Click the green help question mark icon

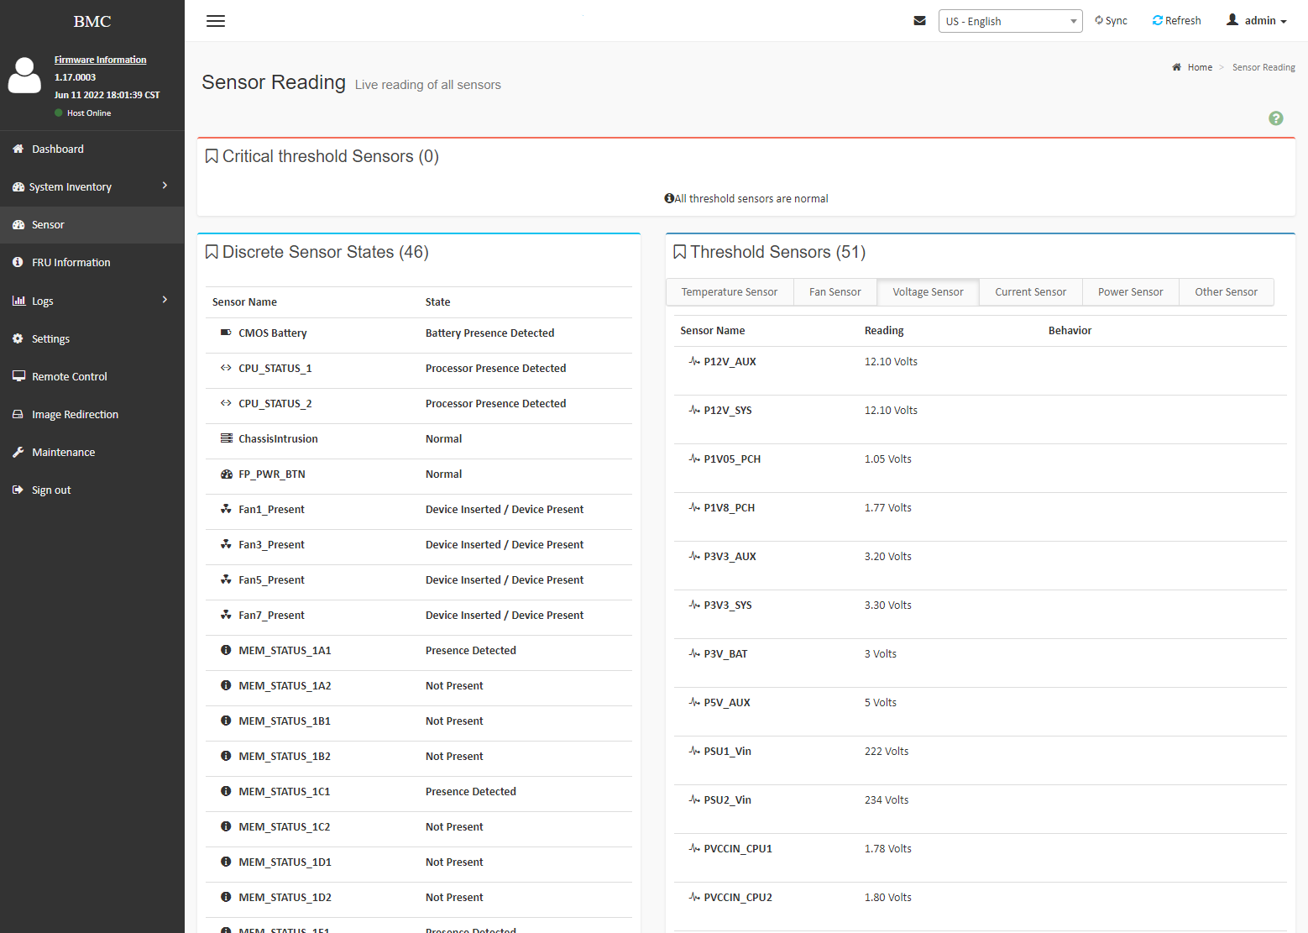[1275, 118]
